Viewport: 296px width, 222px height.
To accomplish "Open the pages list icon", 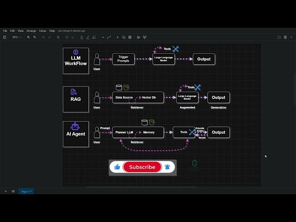I will [13, 191].
